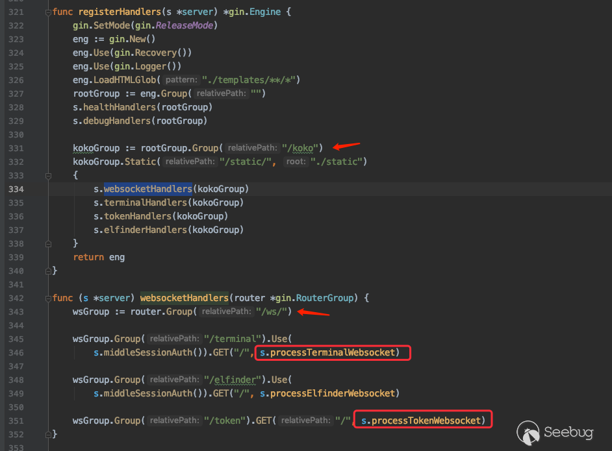612x451 pixels.
Task: Click the fold end marker at line 338
Action: click(x=48, y=244)
